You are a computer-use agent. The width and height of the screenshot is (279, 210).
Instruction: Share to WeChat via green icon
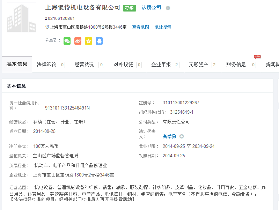[67, 41]
